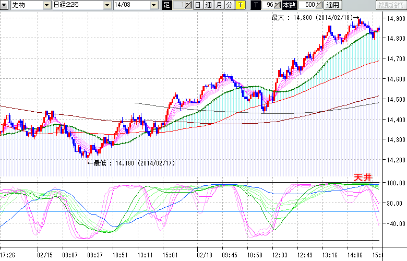Select the 日 (daily) timeframe button
Viewport: 407px width, 261px height.
click(x=198, y=5)
